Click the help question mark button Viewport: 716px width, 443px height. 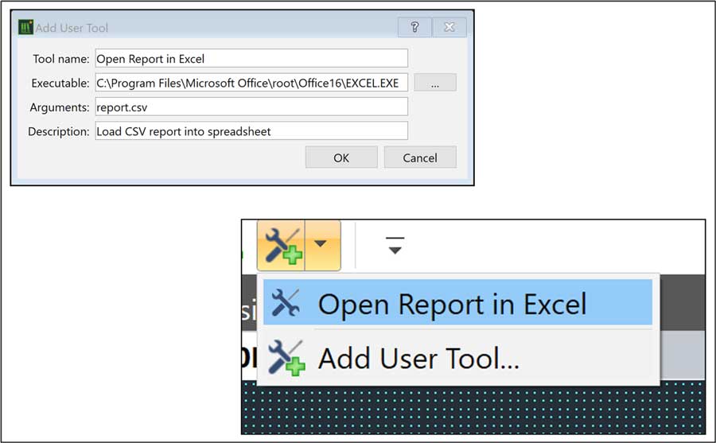414,27
